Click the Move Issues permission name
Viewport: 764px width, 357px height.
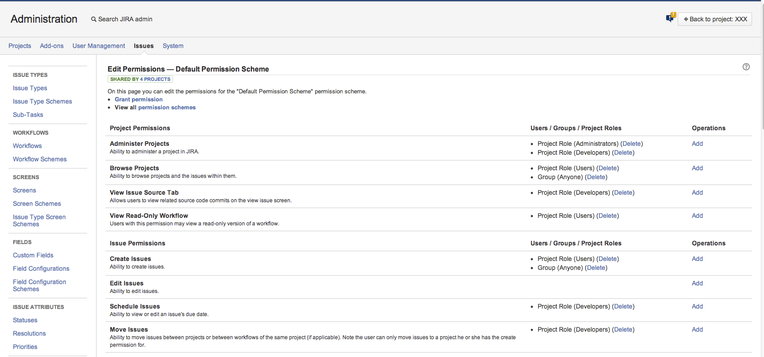(x=129, y=329)
